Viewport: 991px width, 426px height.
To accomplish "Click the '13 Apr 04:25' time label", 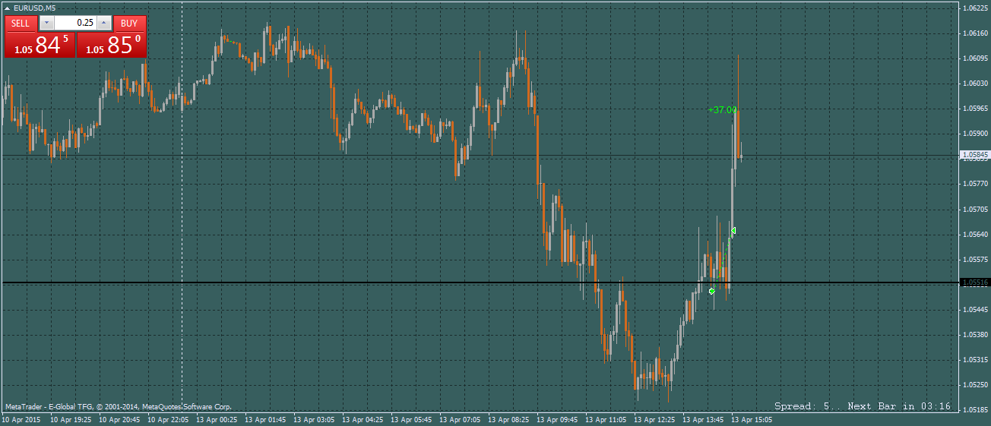I will tap(363, 418).
